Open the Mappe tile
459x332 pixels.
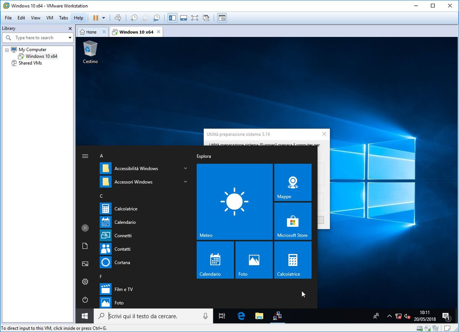(293, 183)
